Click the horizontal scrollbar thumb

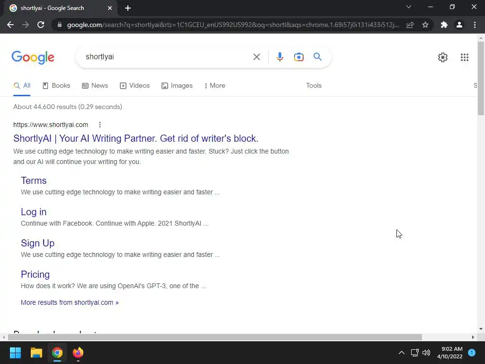point(215,337)
